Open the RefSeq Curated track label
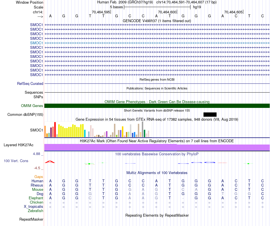Screen dimensions: 270x226 point(30,83)
